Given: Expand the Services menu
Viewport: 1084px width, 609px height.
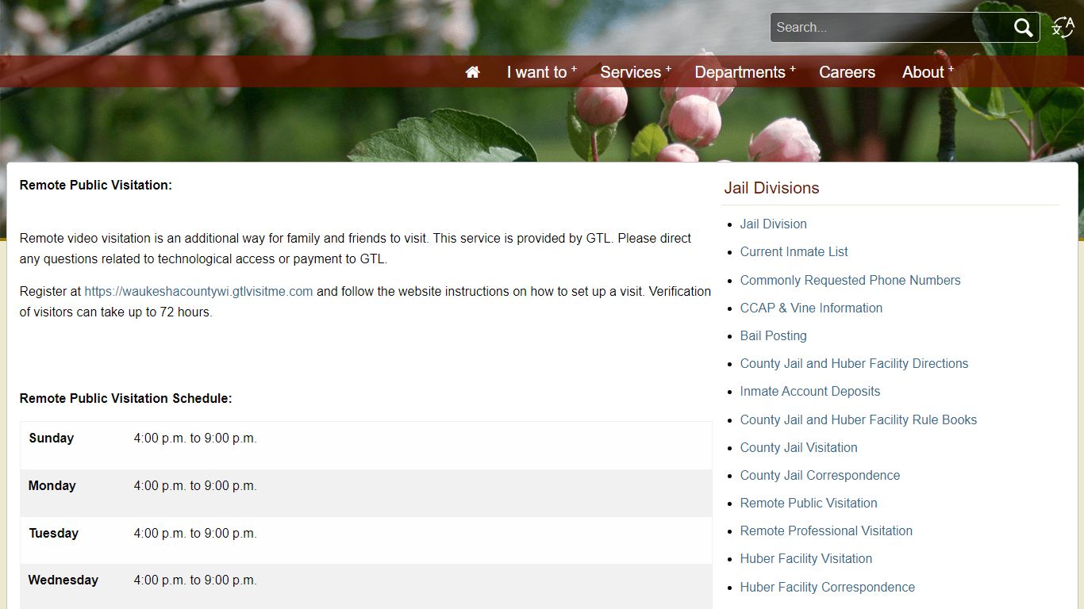Looking at the screenshot, I should coord(636,72).
